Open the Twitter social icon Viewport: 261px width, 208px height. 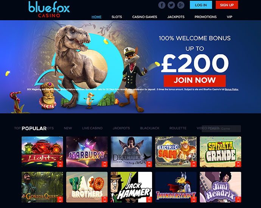coord(171,5)
